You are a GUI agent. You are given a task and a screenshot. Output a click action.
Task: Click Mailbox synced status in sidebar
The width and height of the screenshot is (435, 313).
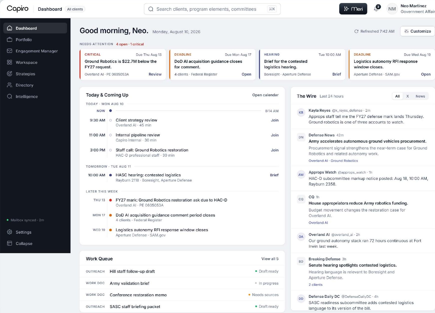[25, 220]
